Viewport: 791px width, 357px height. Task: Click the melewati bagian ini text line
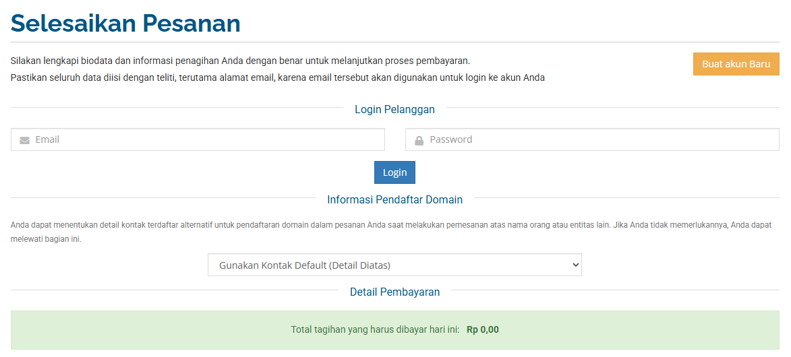46,239
